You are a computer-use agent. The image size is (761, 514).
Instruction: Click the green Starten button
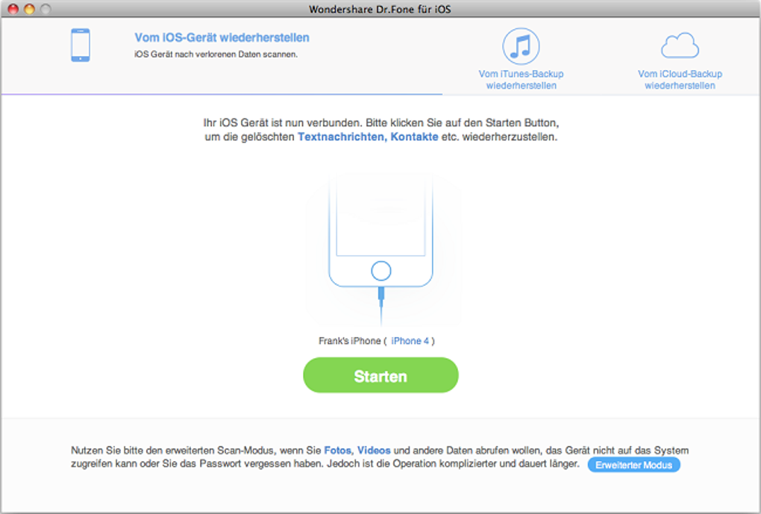tap(380, 375)
